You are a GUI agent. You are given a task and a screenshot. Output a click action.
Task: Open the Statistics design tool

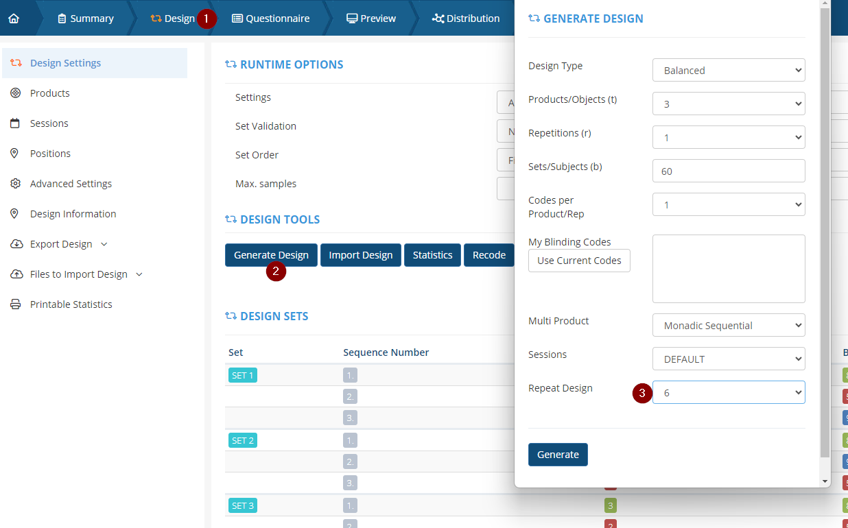coord(432,255)
